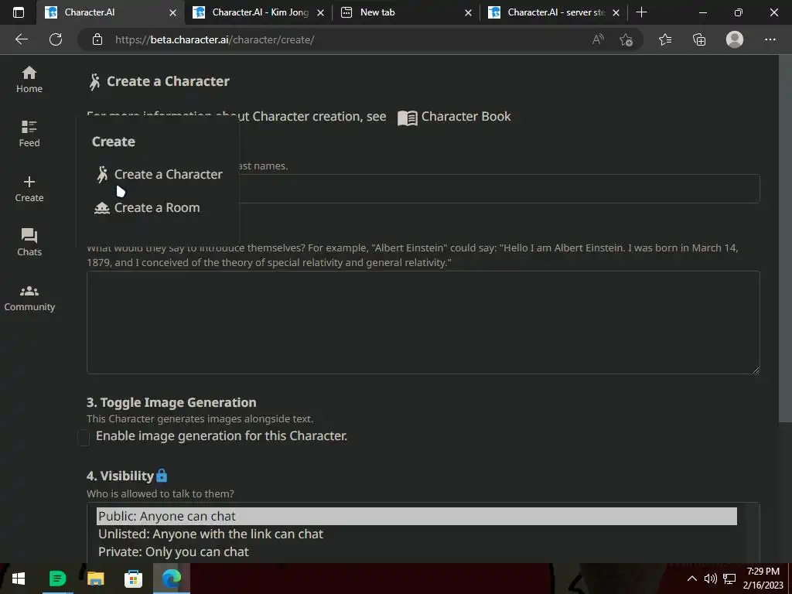792x594 pixels.
Task: Click Microsoft Edge taskbar icon
Action: click(x=171, y=579)
